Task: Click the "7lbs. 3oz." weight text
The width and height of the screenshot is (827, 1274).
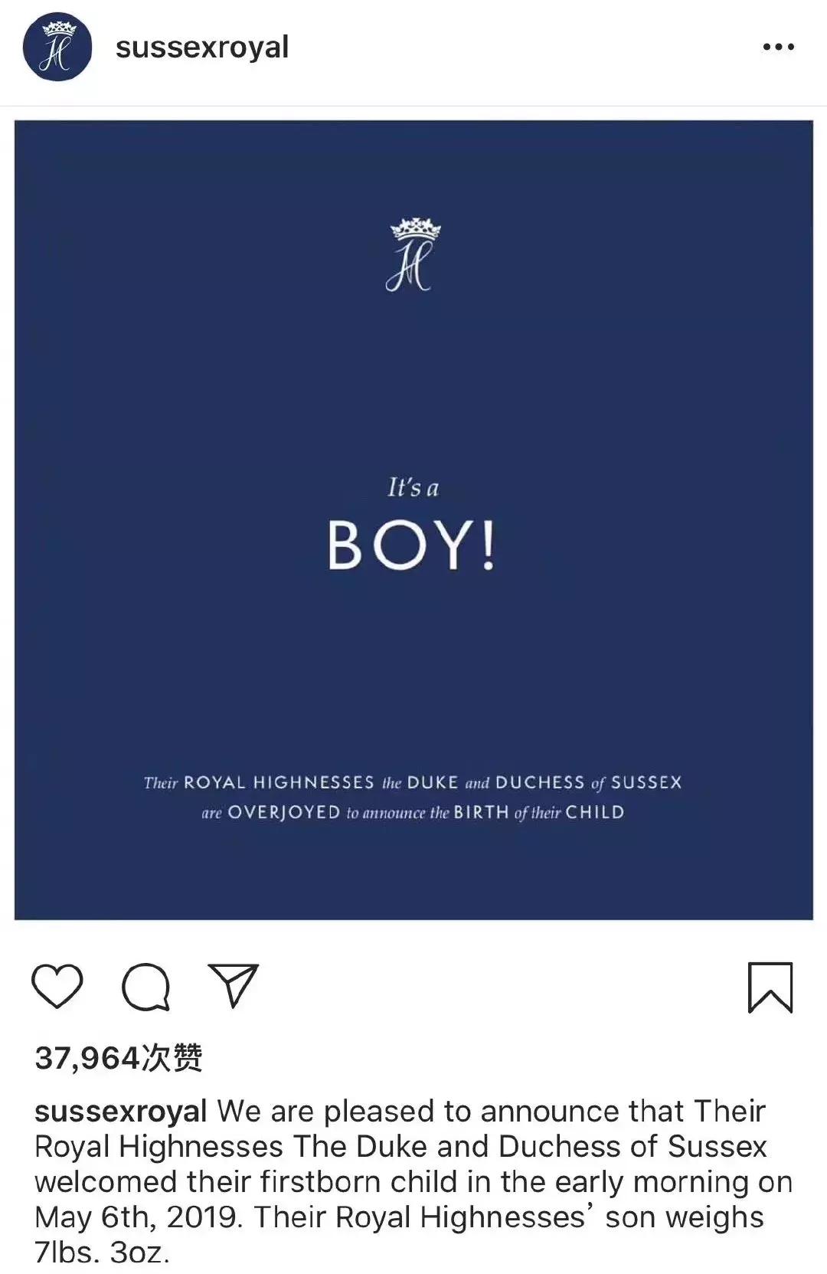Action: pos(102,1252)
